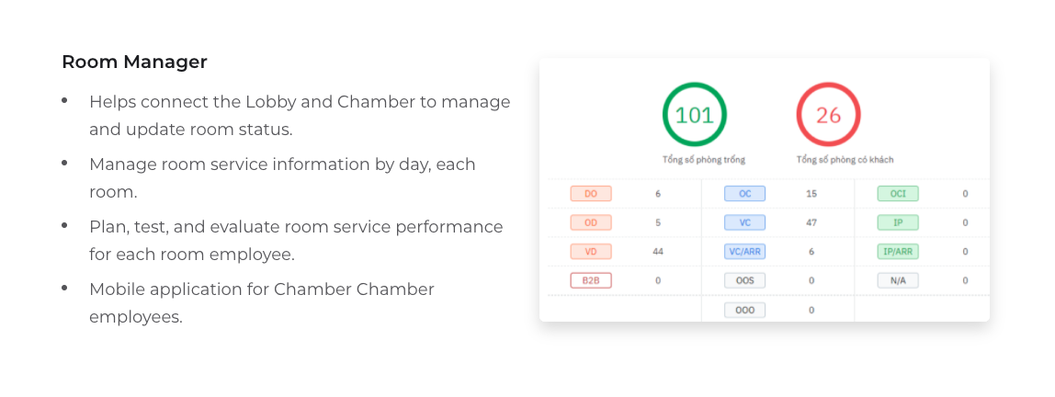The width and height of the screenshot is (1055, 397).
Task: Click the VC/ARR status badge
Action: (x=744, y=252)
